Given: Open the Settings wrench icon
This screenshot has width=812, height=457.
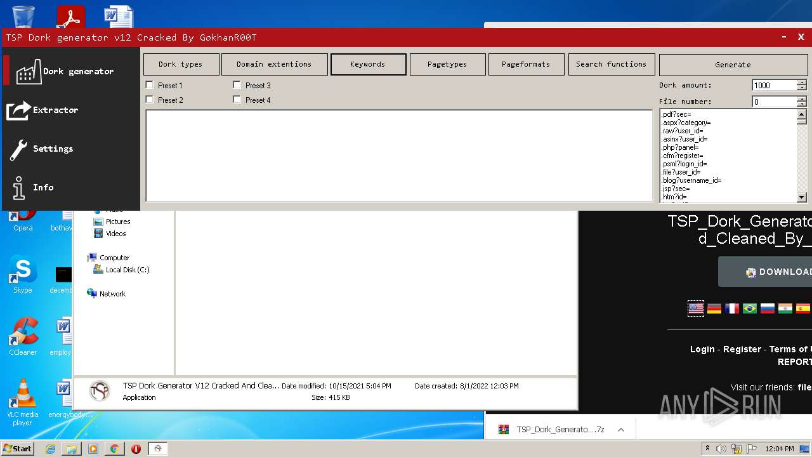Looking at the screenshot, I should (x=18, y=149).
